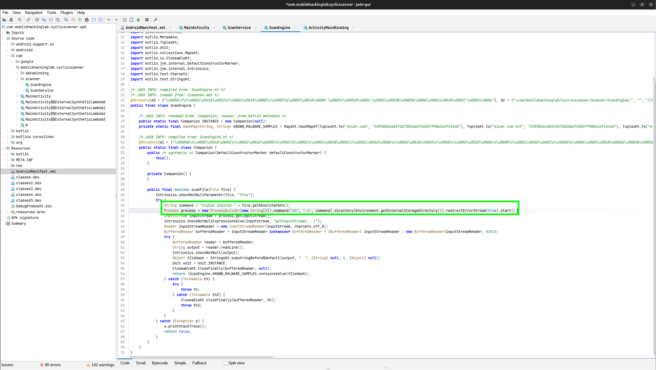Open preferences wrench icon
The height and width of the screenshot is (370, 656).
(x=156, y=20)
